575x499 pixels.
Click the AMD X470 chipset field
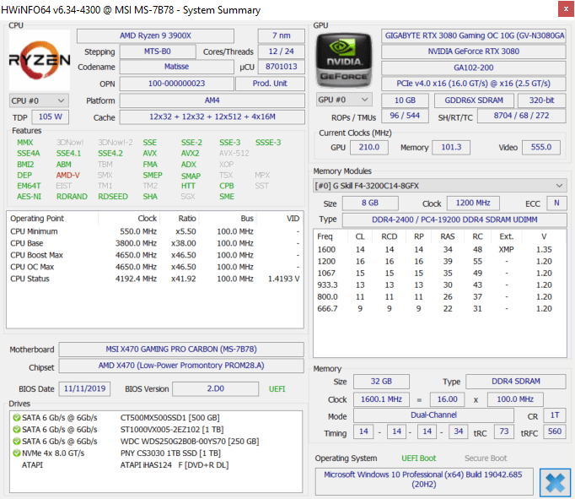[181, 366]
